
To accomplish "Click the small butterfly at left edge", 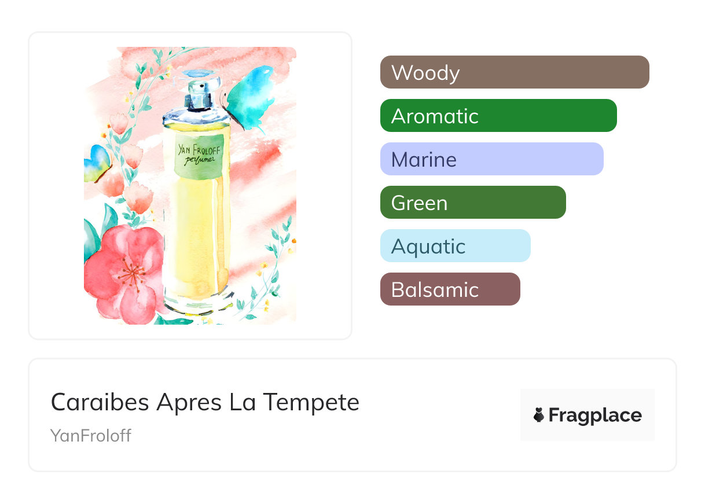I will click(96, 162).
